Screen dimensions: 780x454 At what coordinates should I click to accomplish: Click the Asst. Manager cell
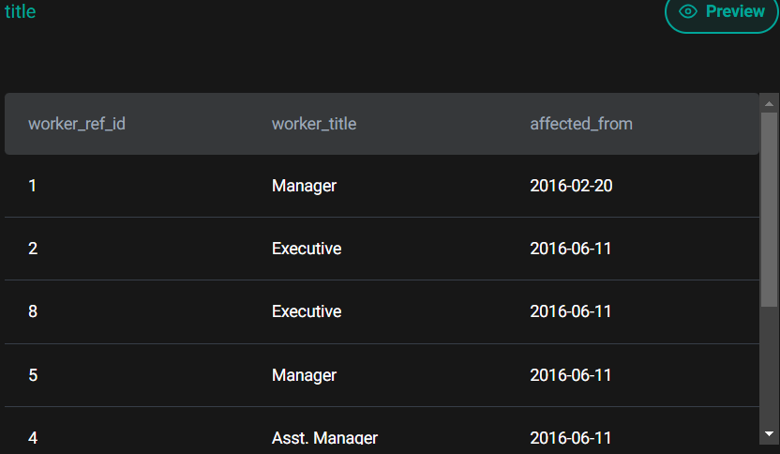[324, 438]
